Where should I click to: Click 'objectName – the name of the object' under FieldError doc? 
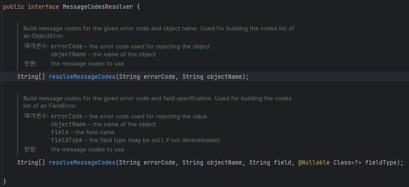(x=103, y=125)
